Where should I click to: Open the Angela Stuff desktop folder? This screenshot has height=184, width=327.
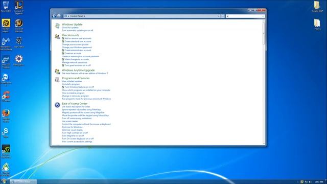(317, 6)
